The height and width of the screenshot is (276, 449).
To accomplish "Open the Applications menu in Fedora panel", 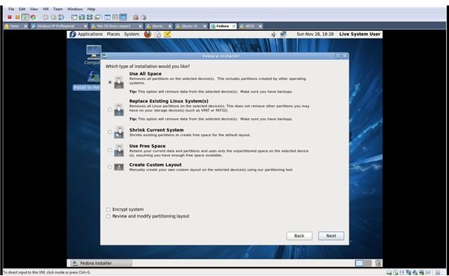I will coord(90,34).
